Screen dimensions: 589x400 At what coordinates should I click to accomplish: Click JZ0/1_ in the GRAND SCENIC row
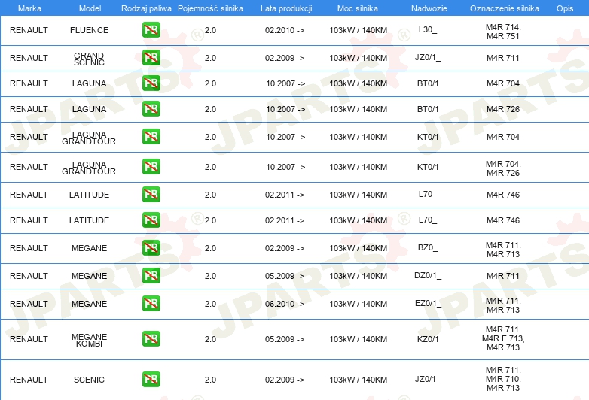428,58
